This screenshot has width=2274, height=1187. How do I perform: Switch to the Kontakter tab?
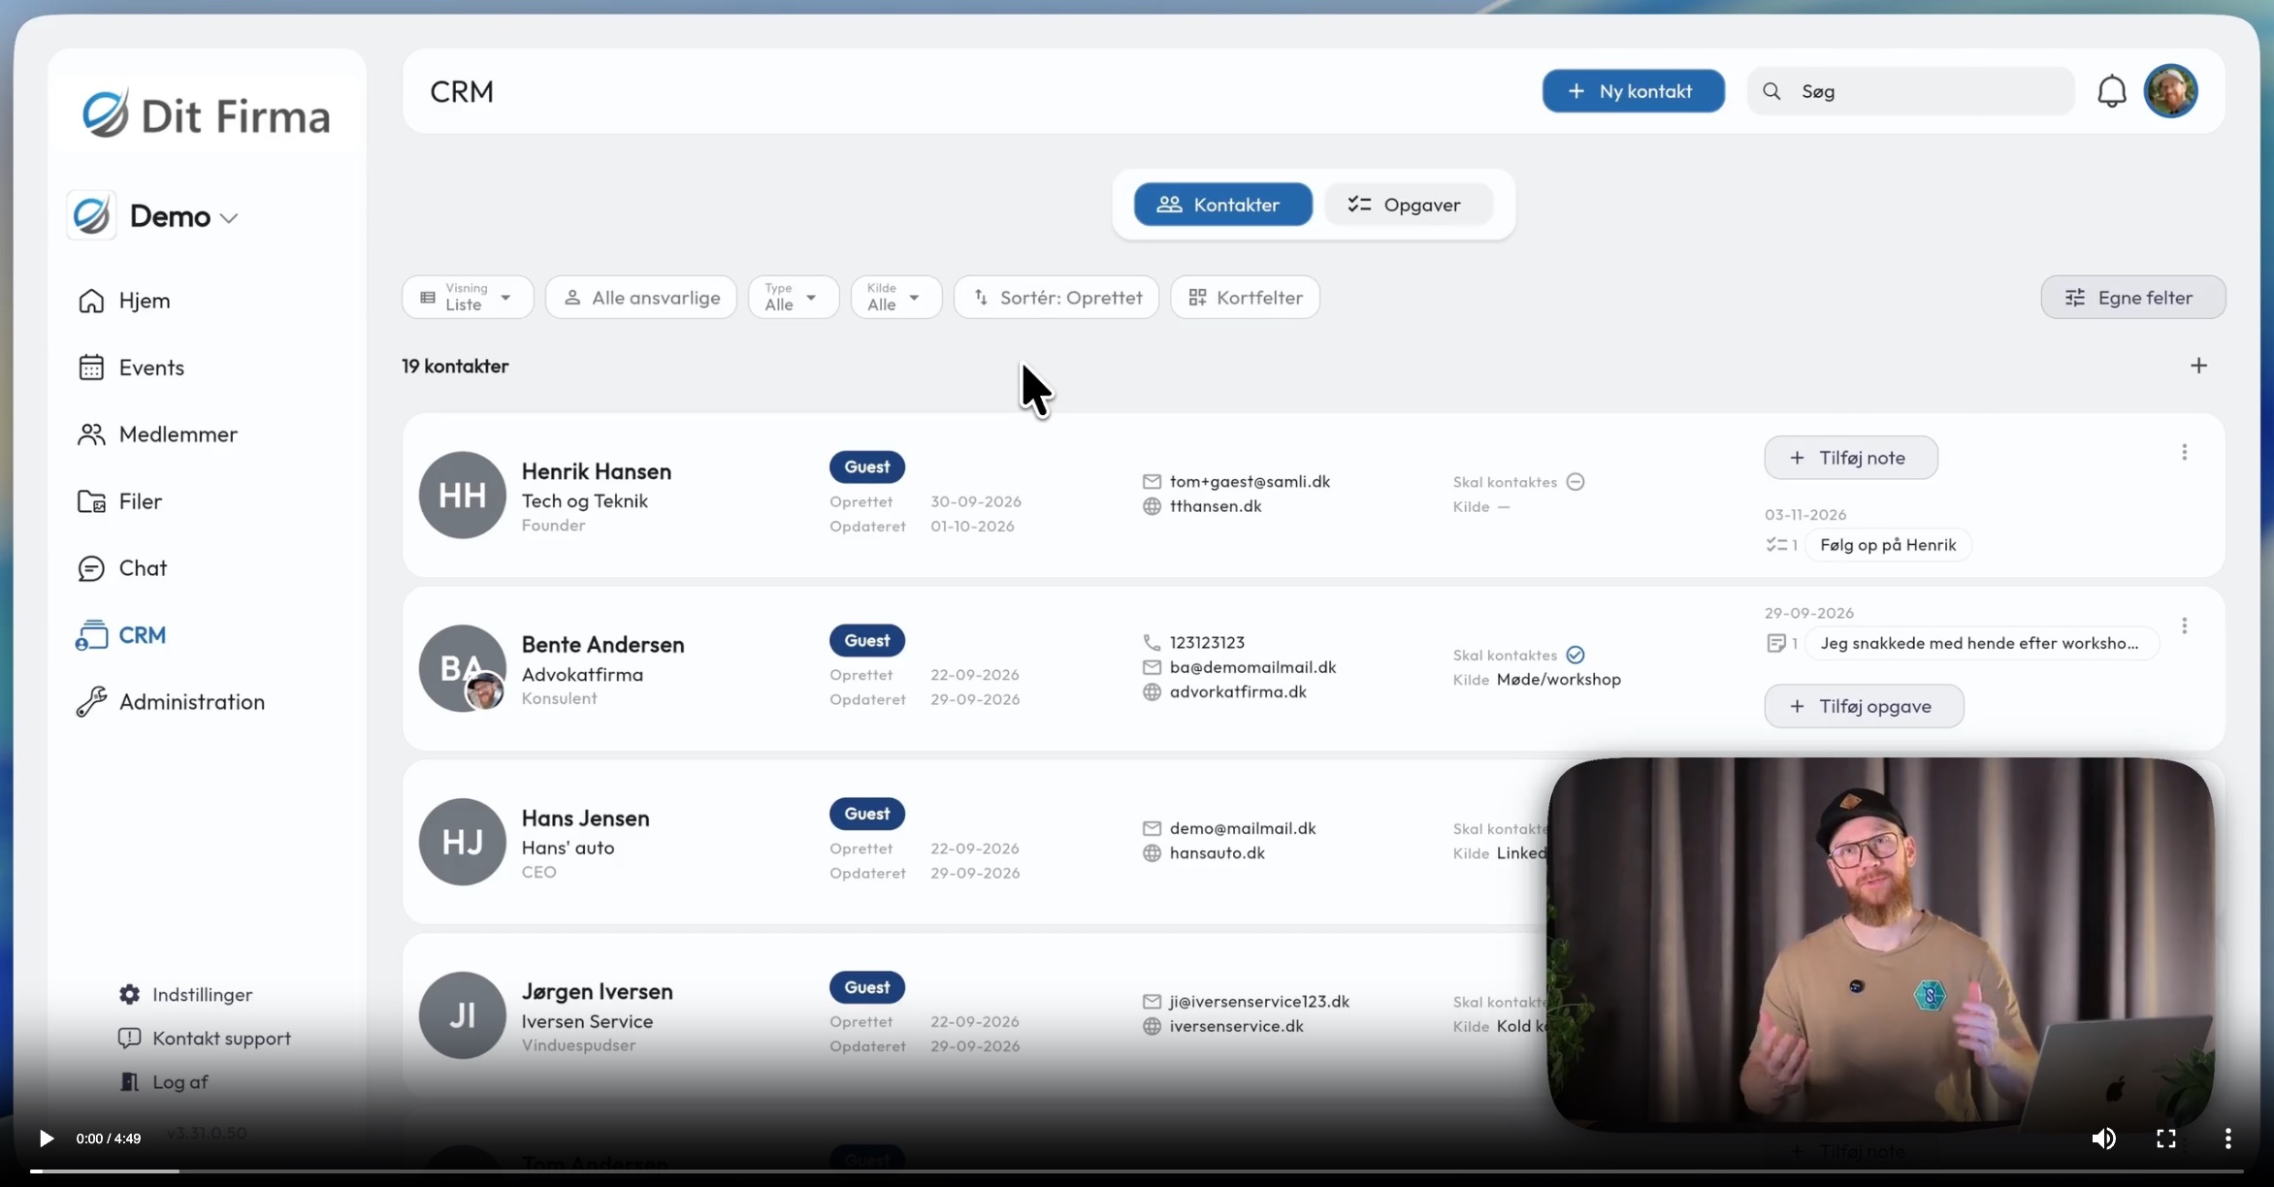1222,205
